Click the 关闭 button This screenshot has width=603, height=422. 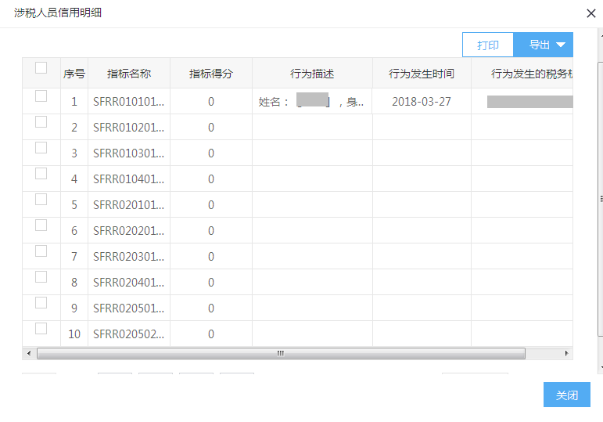[x=566, y=395]
